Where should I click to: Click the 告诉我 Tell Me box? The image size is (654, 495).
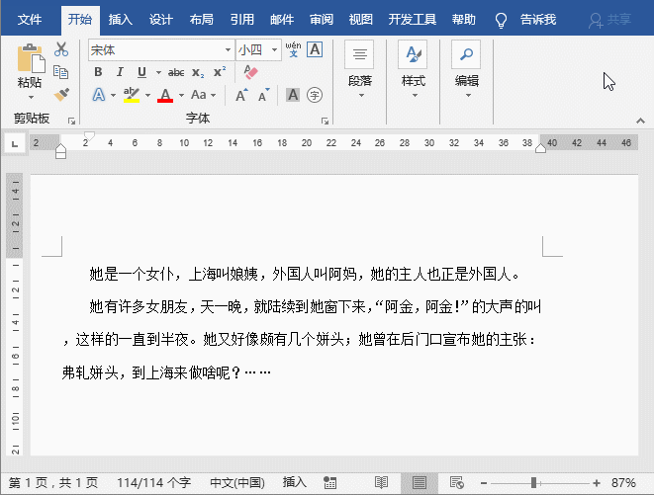coord(538,19)
